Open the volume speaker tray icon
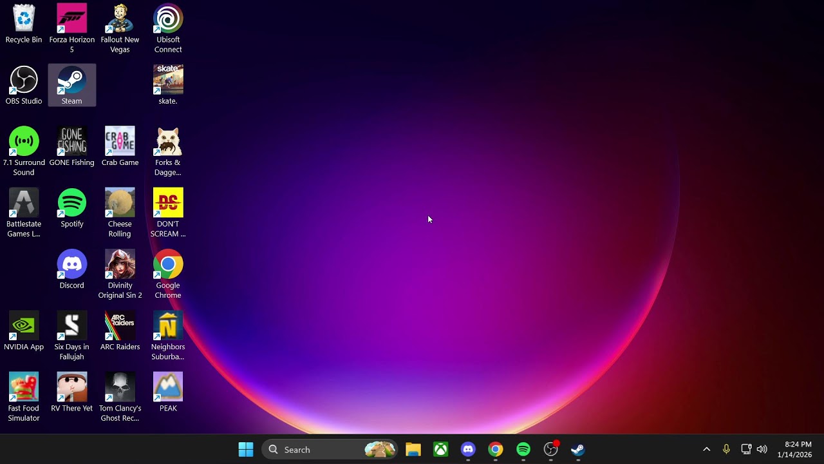The height and width of the screenshot is (464, 824). [x=762, y=449]
